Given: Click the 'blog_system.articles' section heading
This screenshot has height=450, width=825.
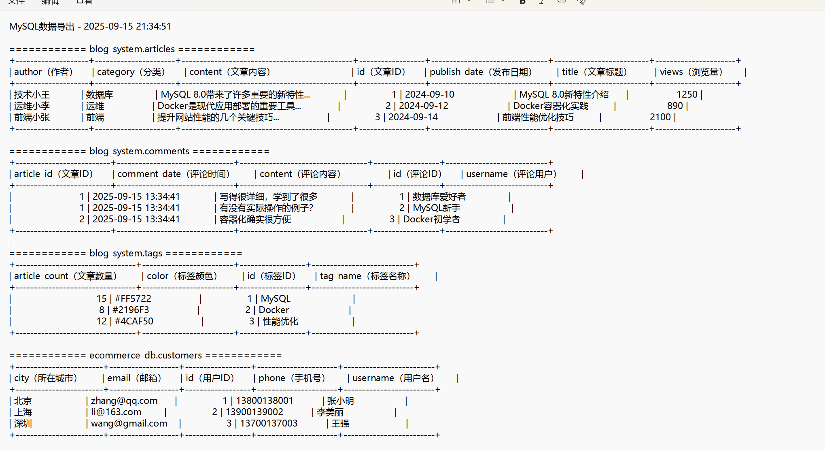Looking at the screenshot, I should pyautogui.click(x=132, y=49).
